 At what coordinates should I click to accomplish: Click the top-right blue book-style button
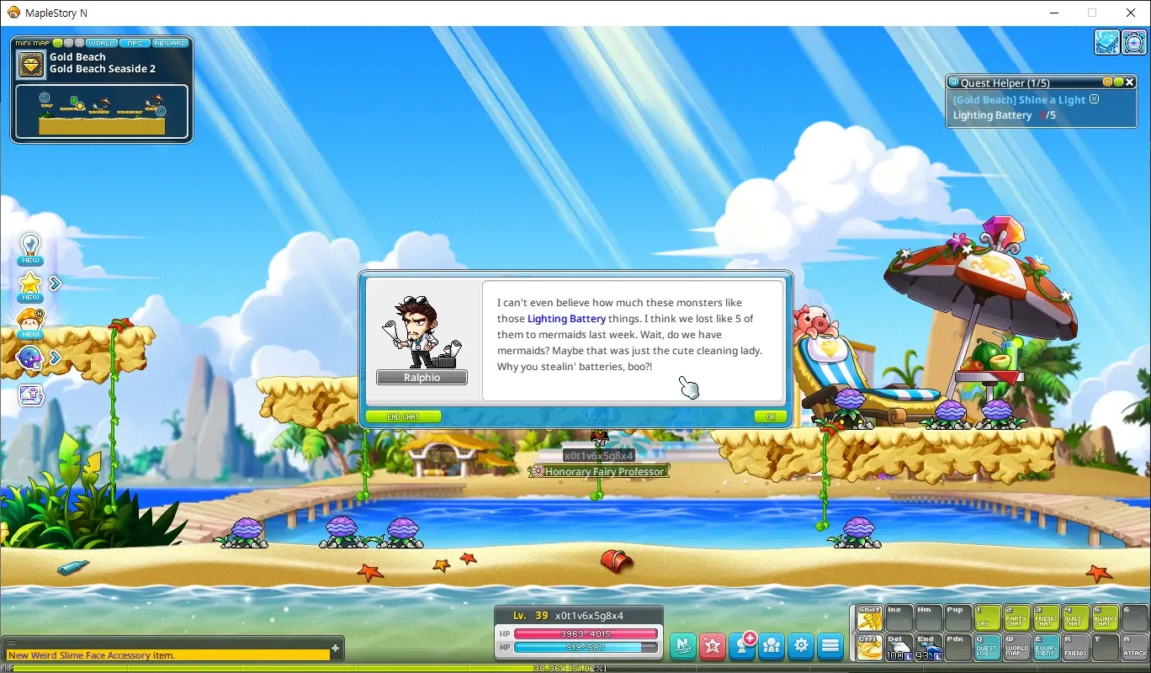pos(1107,42)
